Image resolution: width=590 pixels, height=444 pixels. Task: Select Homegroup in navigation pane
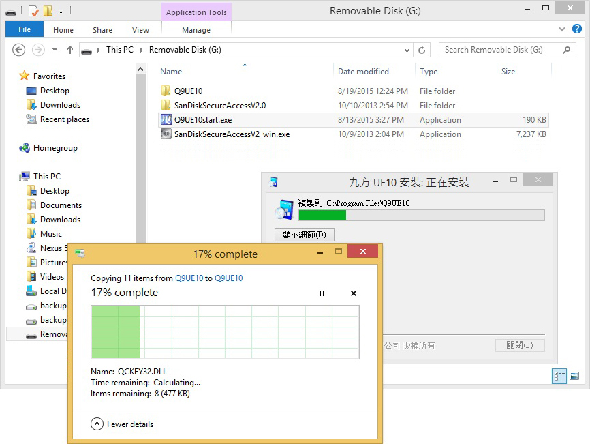pos(55,147)
